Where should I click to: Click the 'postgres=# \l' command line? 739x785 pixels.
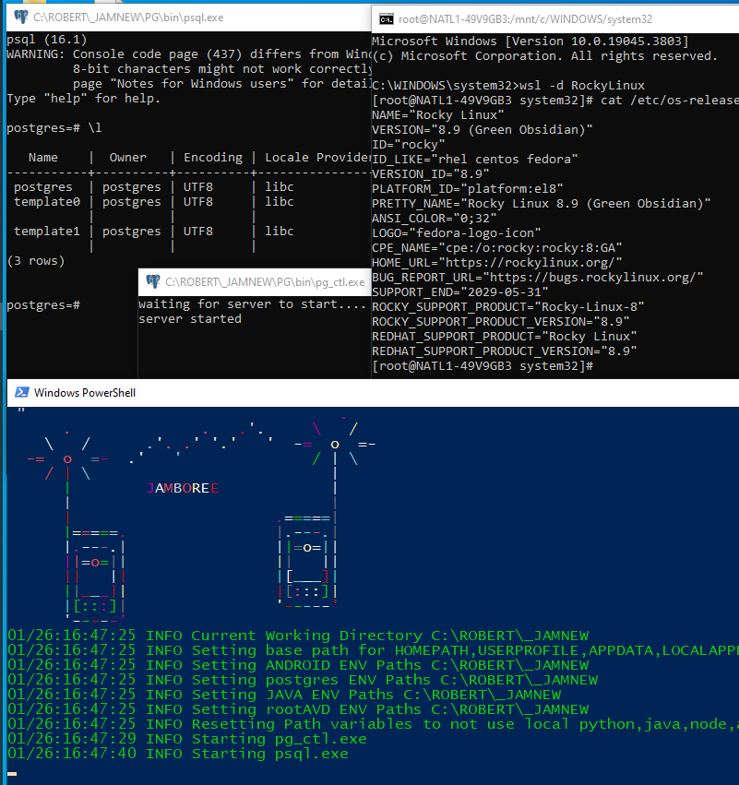point(54,127)
